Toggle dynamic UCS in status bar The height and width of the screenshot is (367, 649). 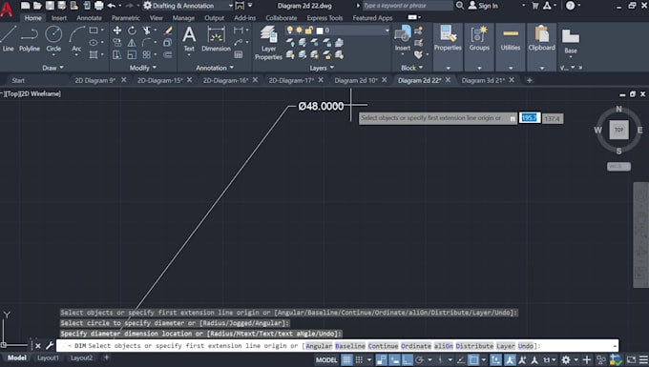coord(496,360)
